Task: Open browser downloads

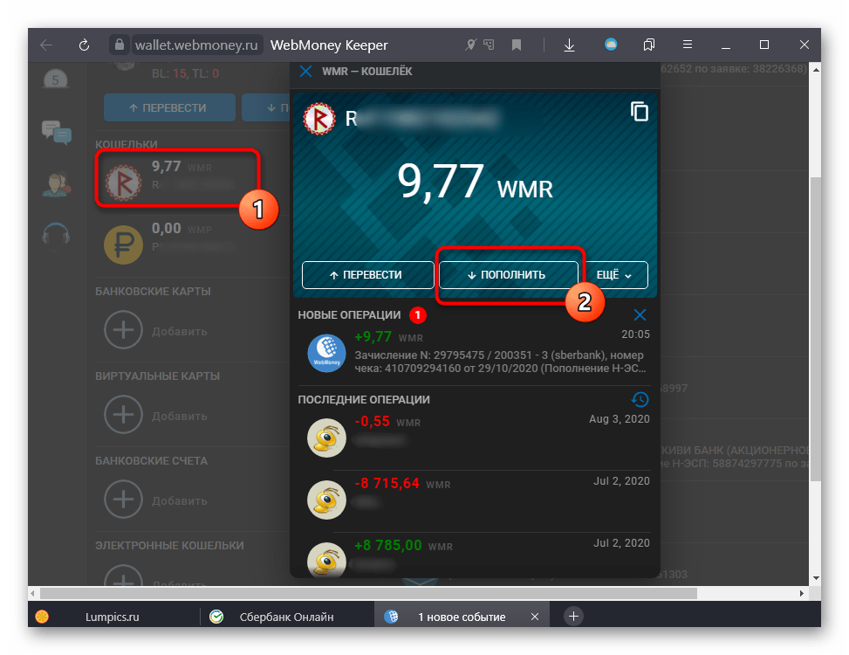Action: 569,45
